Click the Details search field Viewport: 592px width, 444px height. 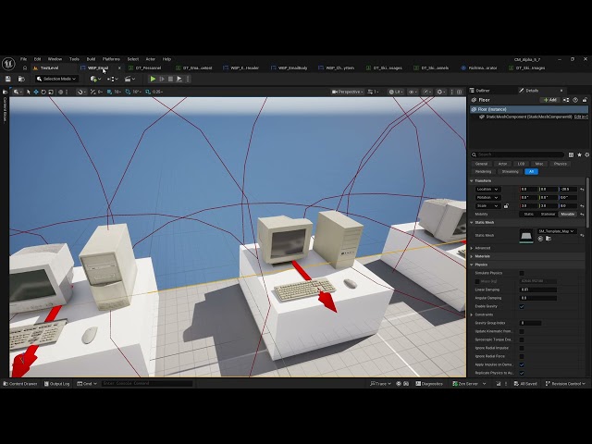pos(517,154)
